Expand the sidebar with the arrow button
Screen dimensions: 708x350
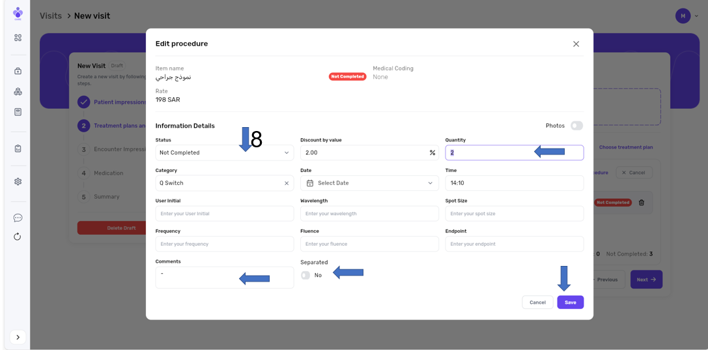click(18, 337)
